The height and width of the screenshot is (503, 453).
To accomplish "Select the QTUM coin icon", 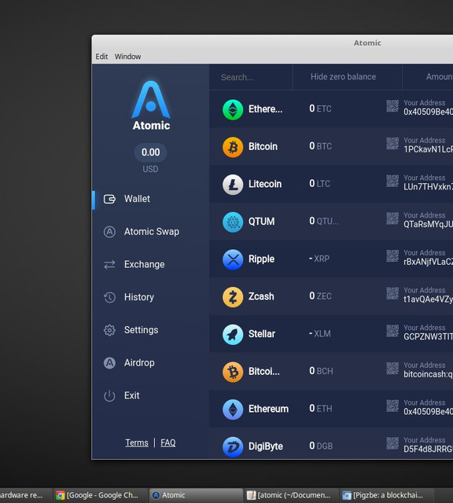I will click(x=233, y=222).
